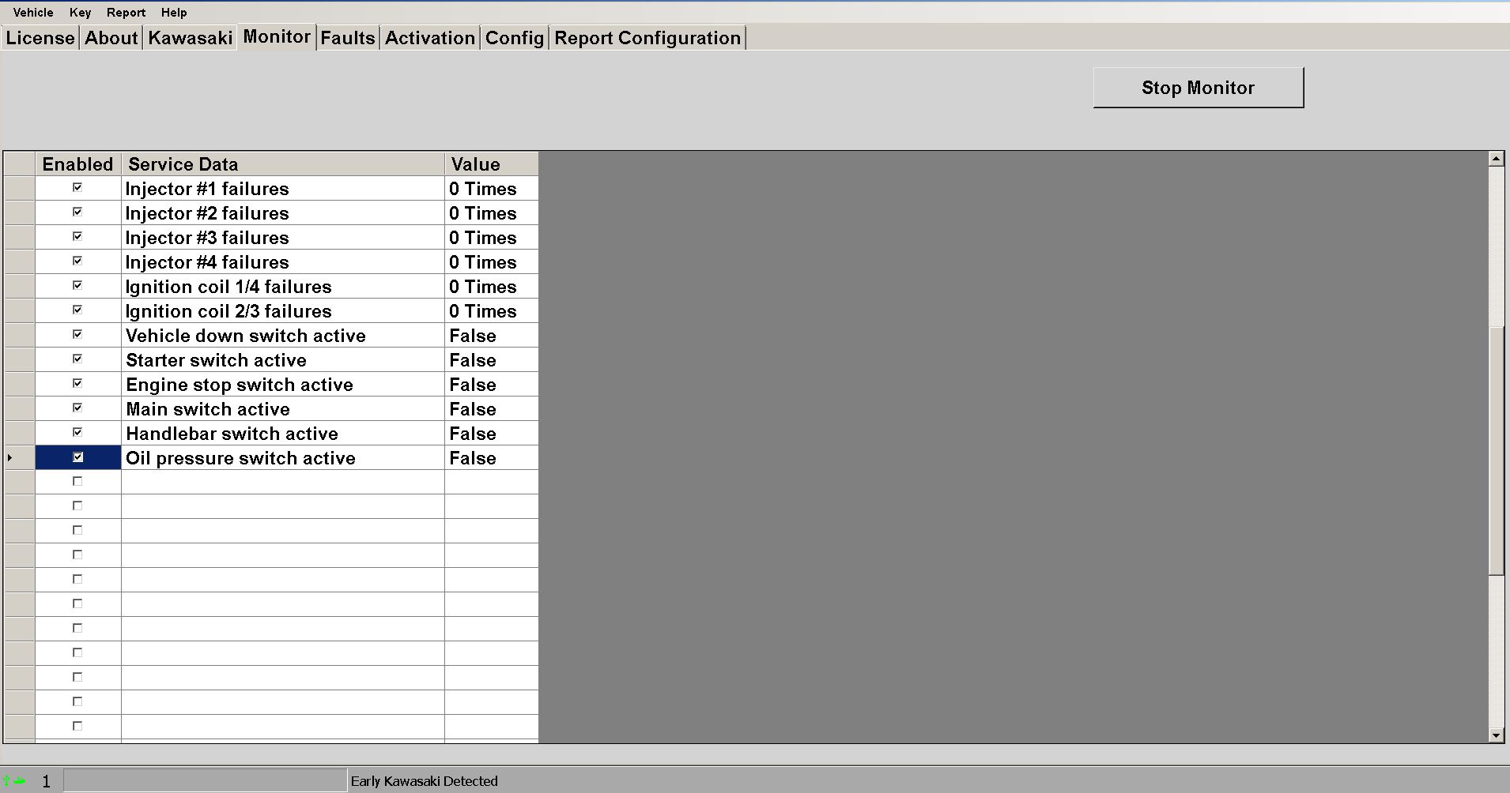Click the Enabled column header

point(77,163)
